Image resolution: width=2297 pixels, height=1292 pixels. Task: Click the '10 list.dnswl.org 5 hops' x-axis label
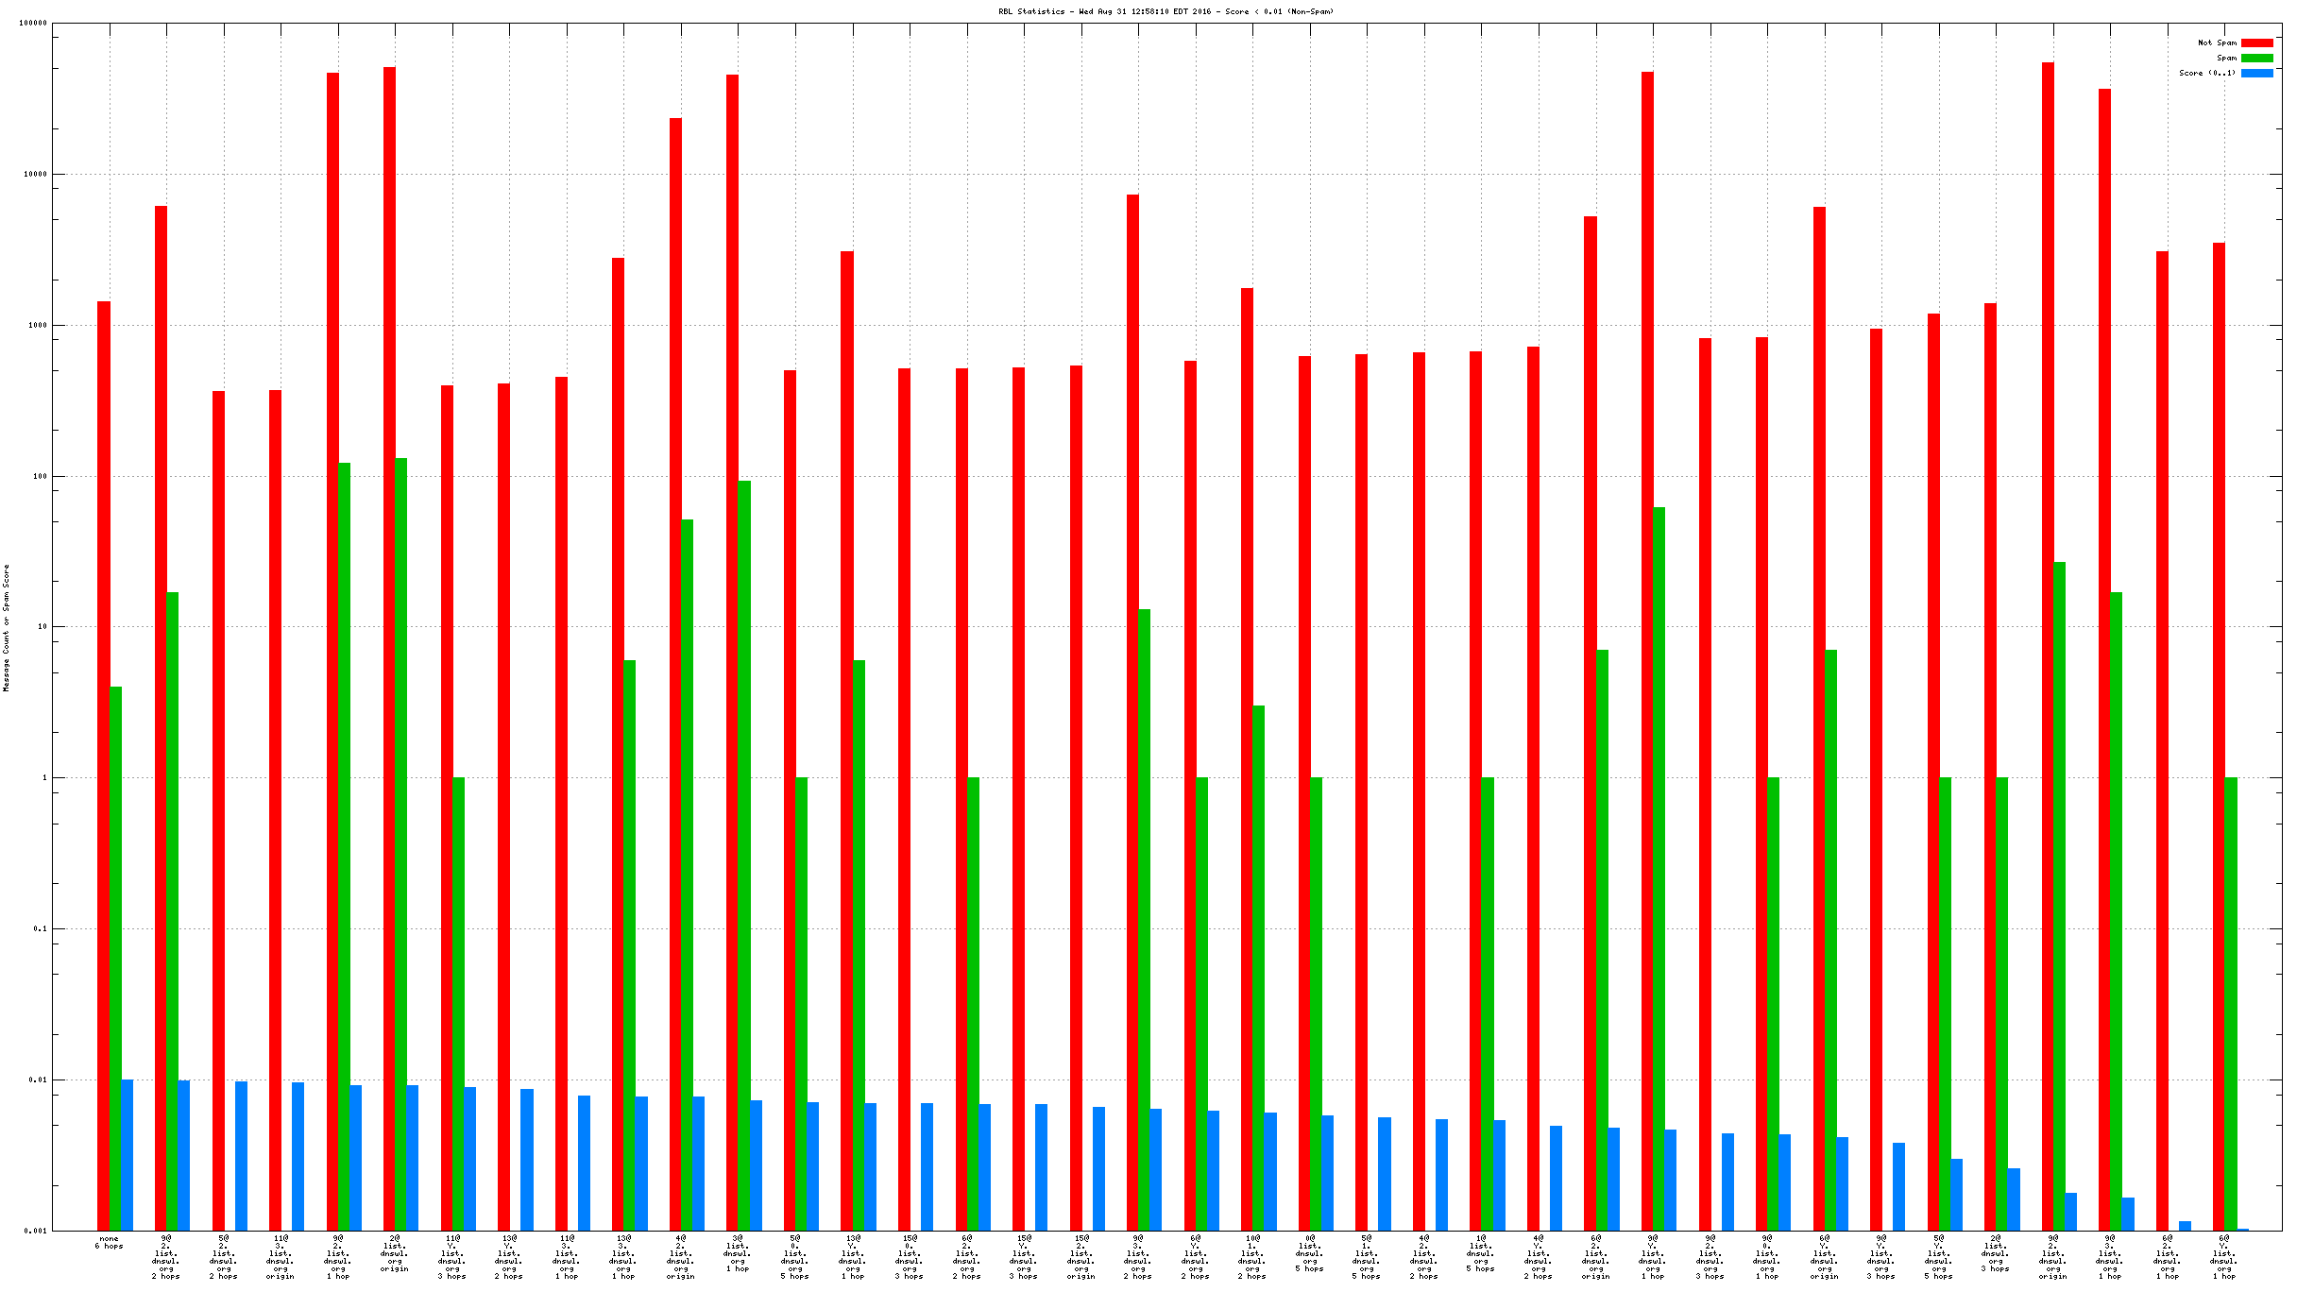click(1481, 1253)
